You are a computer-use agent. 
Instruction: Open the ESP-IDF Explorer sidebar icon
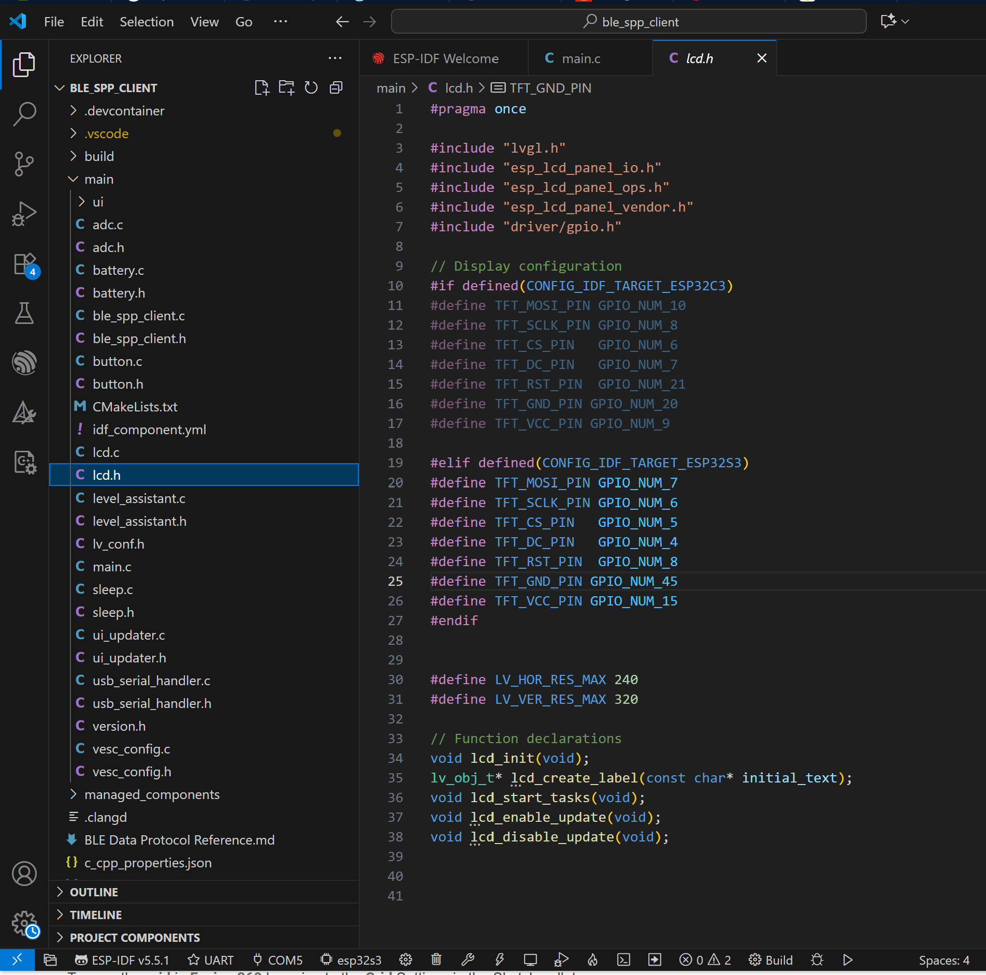click(x=24, y=362)
